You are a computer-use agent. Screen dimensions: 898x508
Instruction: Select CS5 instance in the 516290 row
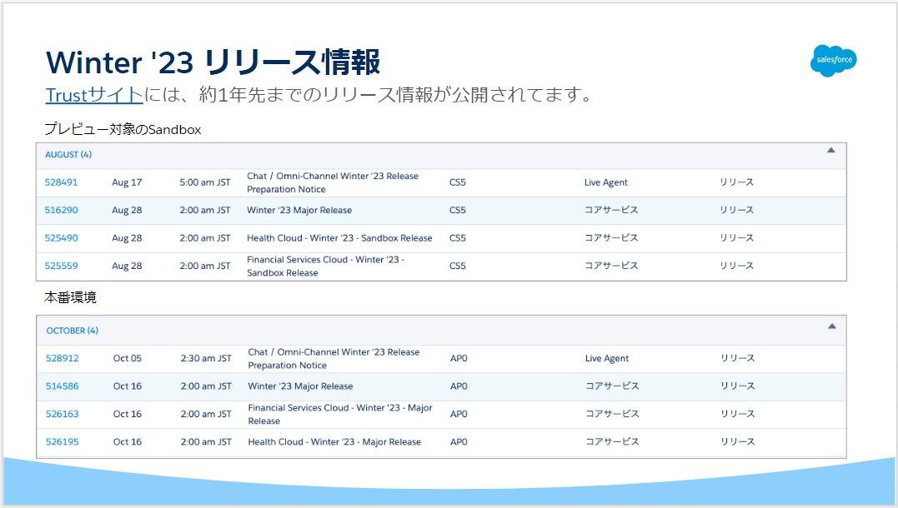[458, 210]
